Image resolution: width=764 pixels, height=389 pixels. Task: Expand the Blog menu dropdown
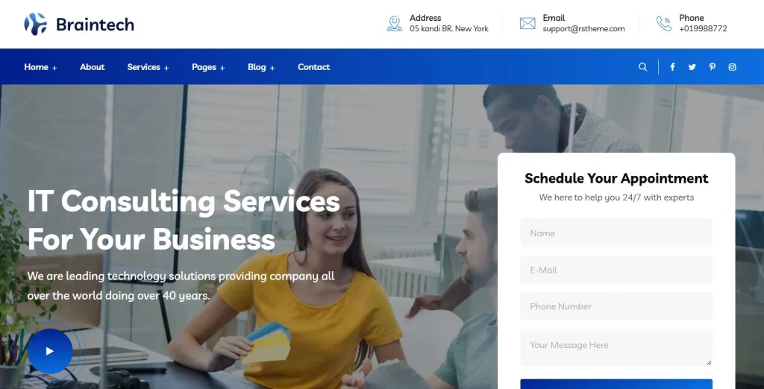point(261,67)
